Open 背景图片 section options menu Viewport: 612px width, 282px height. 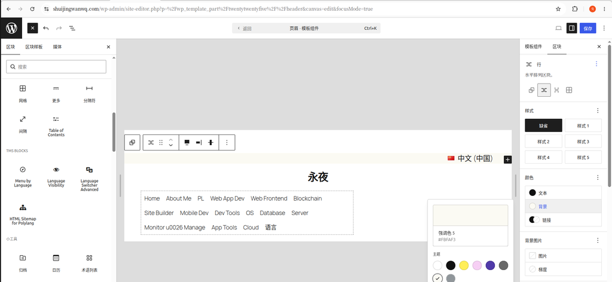598,241
